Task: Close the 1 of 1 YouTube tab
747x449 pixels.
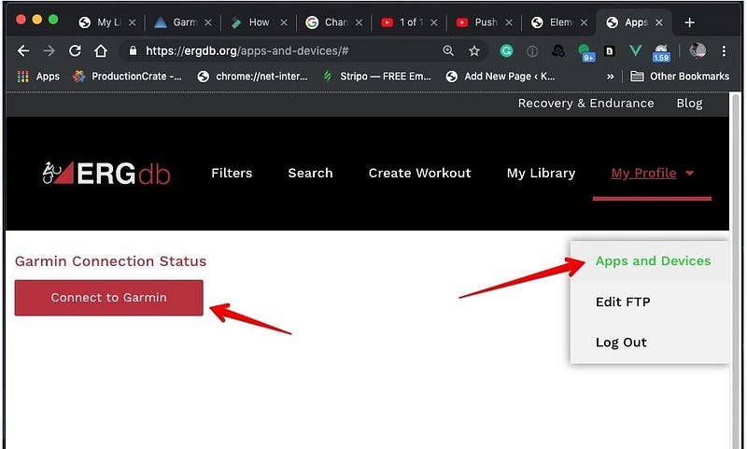Action: click(433, 22)
